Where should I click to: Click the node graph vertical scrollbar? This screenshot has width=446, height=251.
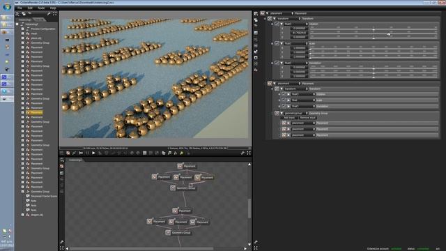click(x=249, y=208)
